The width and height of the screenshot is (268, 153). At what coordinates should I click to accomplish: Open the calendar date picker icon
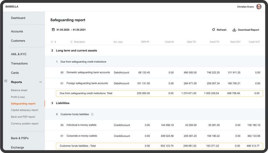point(53,29)
